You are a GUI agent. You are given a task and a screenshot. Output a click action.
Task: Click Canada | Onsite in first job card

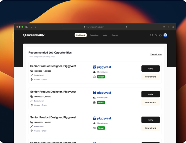coord(40,80)
